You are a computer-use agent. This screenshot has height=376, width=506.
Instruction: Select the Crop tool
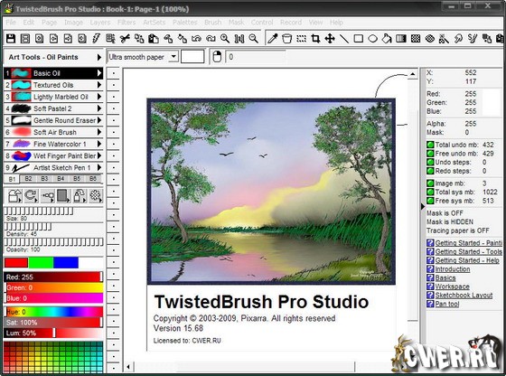pos(315,39)
